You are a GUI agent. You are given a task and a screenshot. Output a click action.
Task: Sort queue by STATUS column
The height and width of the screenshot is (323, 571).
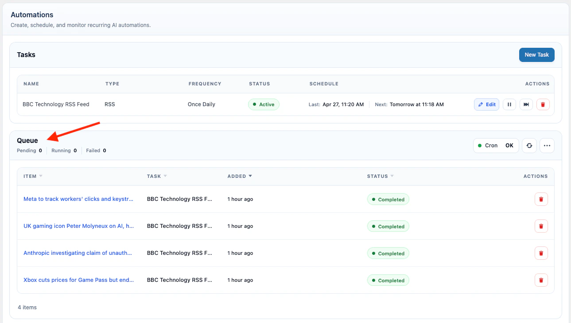[x=380, y=176]
